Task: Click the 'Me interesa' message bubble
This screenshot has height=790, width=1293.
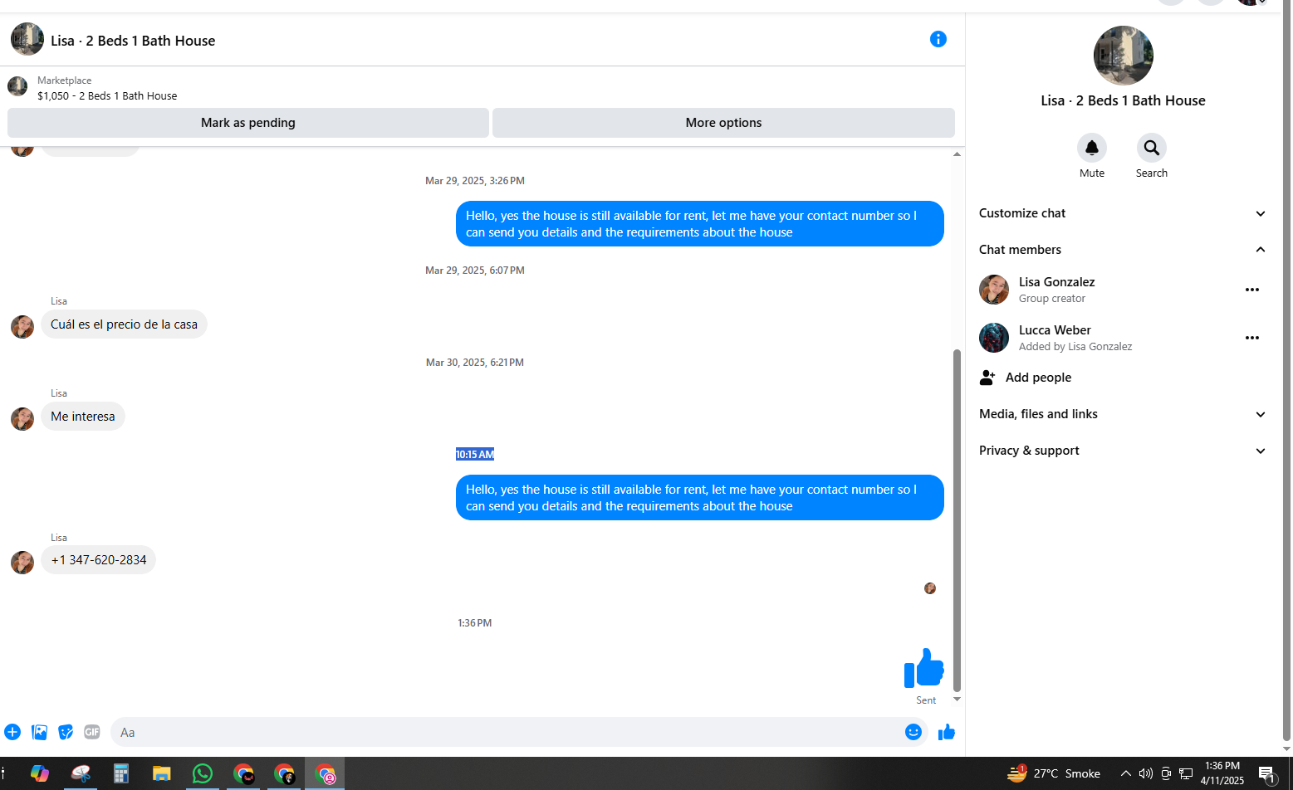Action: 83,417
